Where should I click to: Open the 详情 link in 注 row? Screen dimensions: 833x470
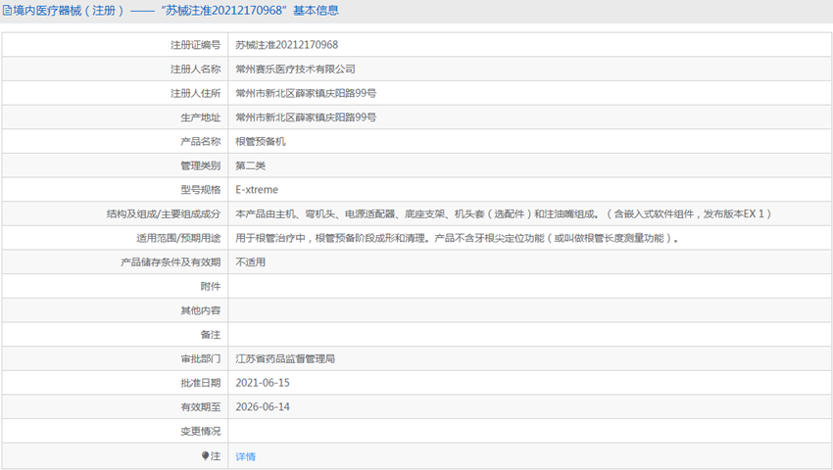pos(245,456)
